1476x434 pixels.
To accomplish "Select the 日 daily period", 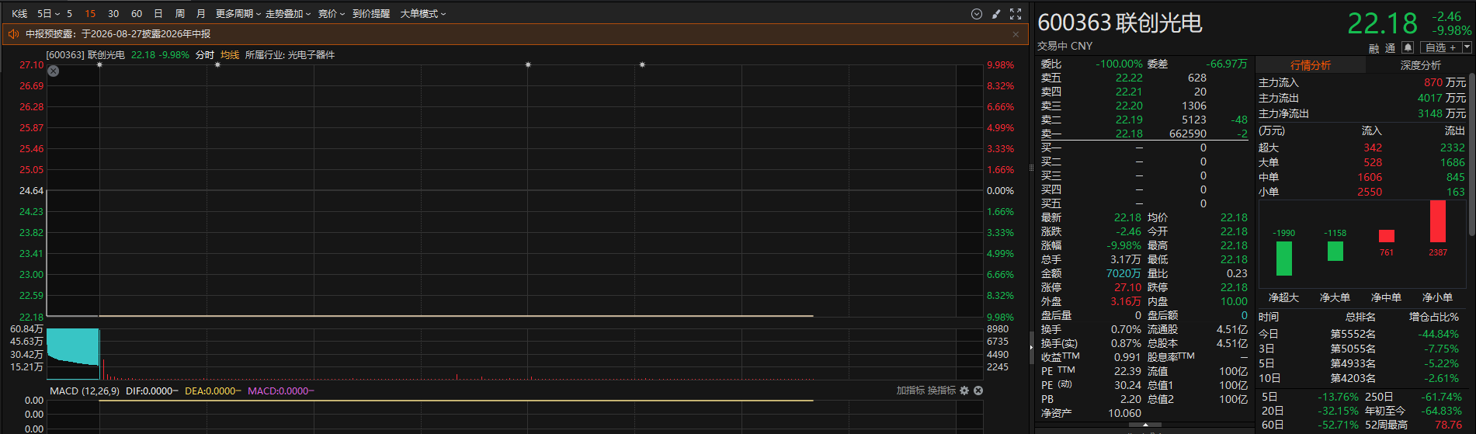I will tap(158, 14).
